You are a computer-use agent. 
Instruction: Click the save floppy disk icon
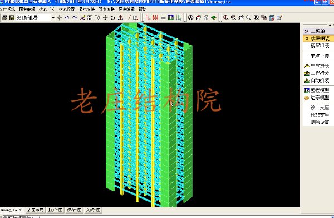12,17
